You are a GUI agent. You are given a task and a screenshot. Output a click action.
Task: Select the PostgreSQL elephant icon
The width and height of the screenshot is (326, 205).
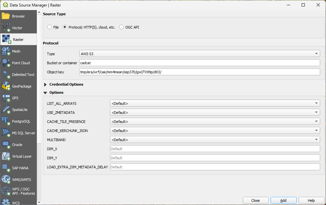pos(6,121)
